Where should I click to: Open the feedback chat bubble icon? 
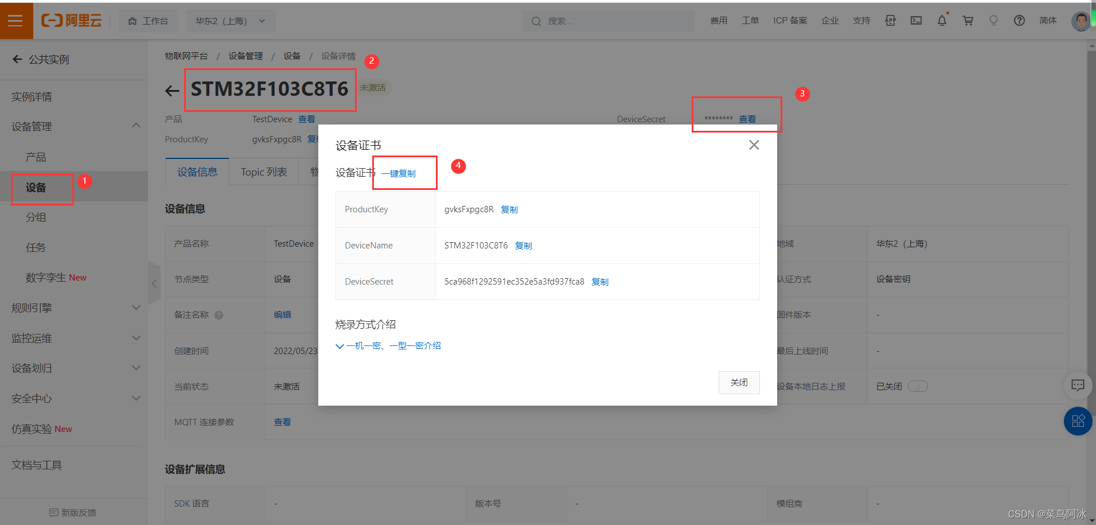1078,385
